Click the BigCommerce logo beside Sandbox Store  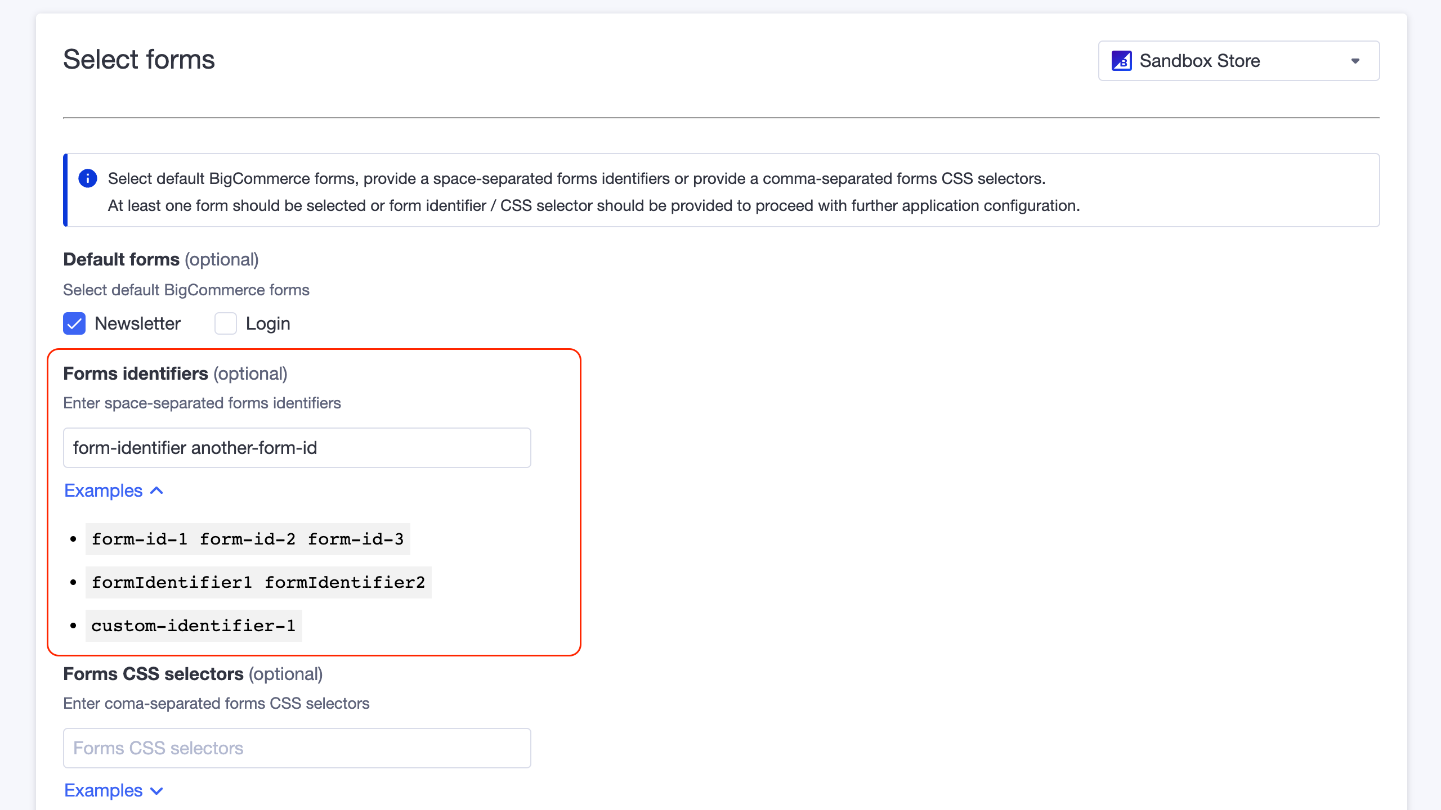point(1121,61)
